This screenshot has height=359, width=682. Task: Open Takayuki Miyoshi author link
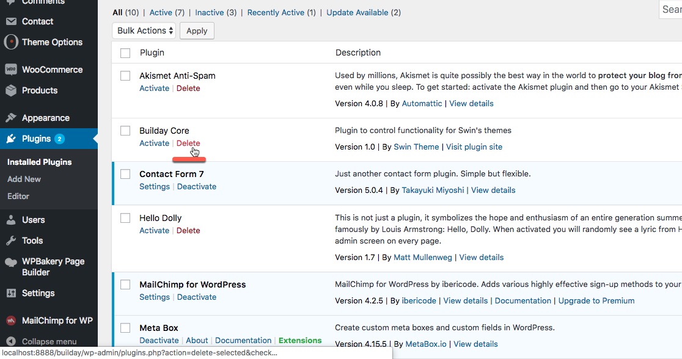click(433, 190)
